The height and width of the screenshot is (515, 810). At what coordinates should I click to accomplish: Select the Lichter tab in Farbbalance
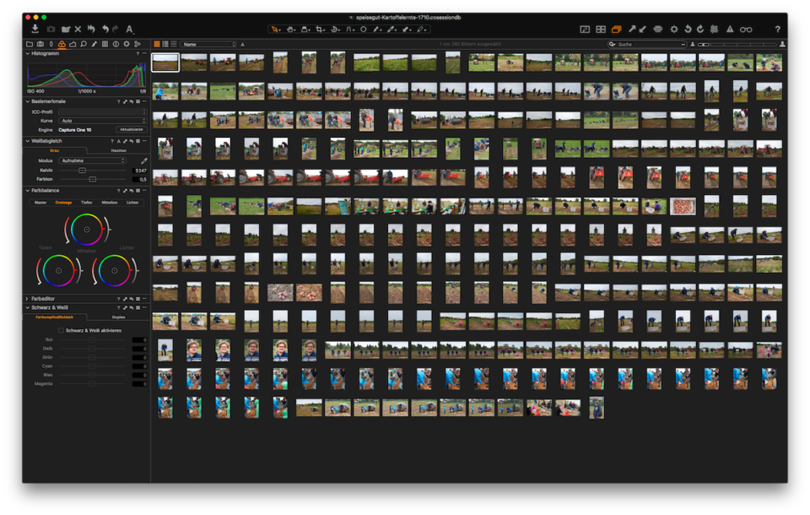132,203
